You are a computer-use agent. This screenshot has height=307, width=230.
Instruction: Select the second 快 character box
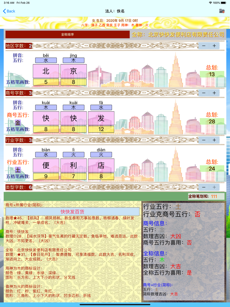(x=74, y=118)
